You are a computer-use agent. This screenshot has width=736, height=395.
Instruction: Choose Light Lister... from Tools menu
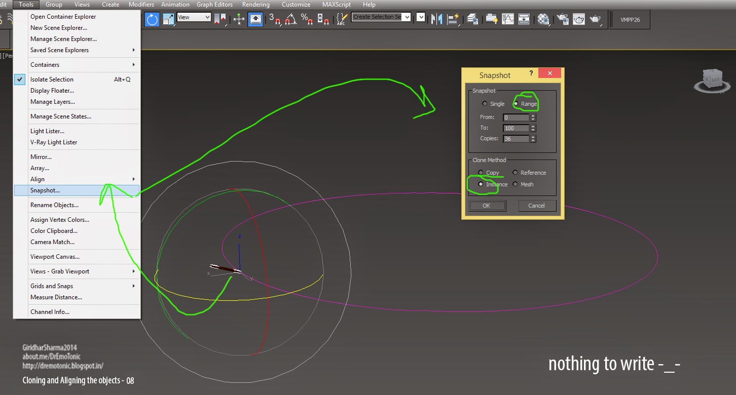click(77, 131)
